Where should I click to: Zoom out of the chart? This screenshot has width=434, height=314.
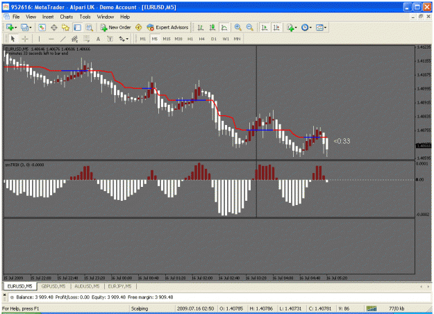click(250, 27)
